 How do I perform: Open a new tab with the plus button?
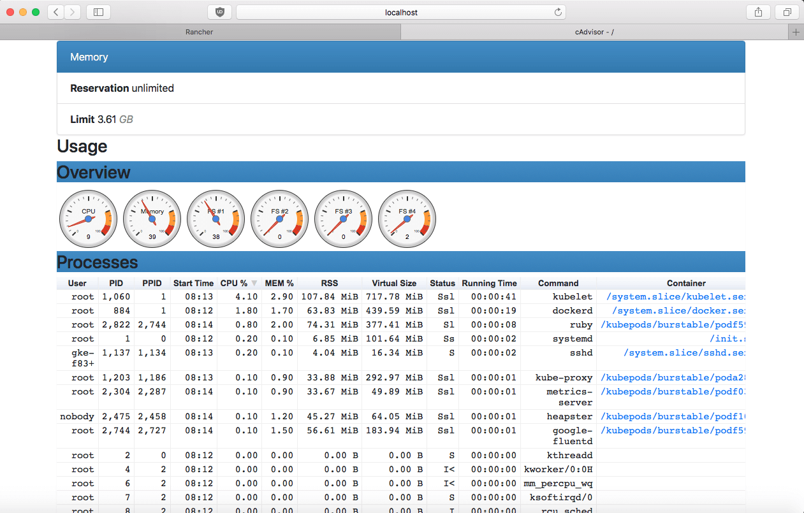[x=796, y=31]
